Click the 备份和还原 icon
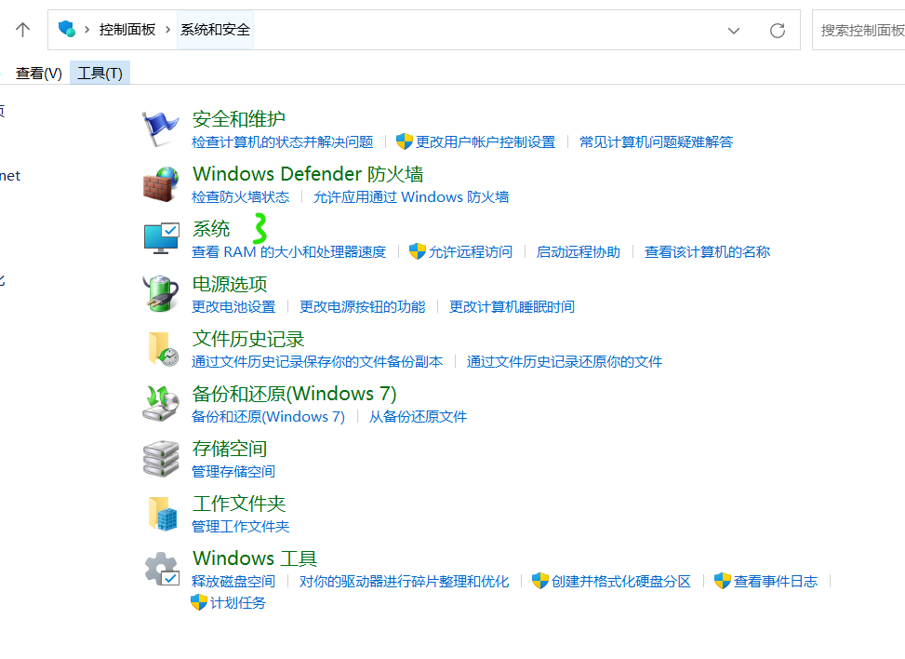The height and width of the screenshot is (659, 905). (x=160, y=403)
